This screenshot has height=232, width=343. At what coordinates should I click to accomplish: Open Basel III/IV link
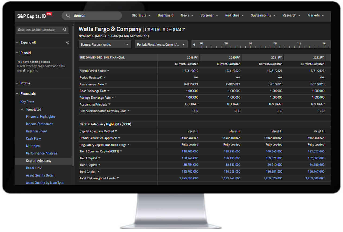coord(34,168)
